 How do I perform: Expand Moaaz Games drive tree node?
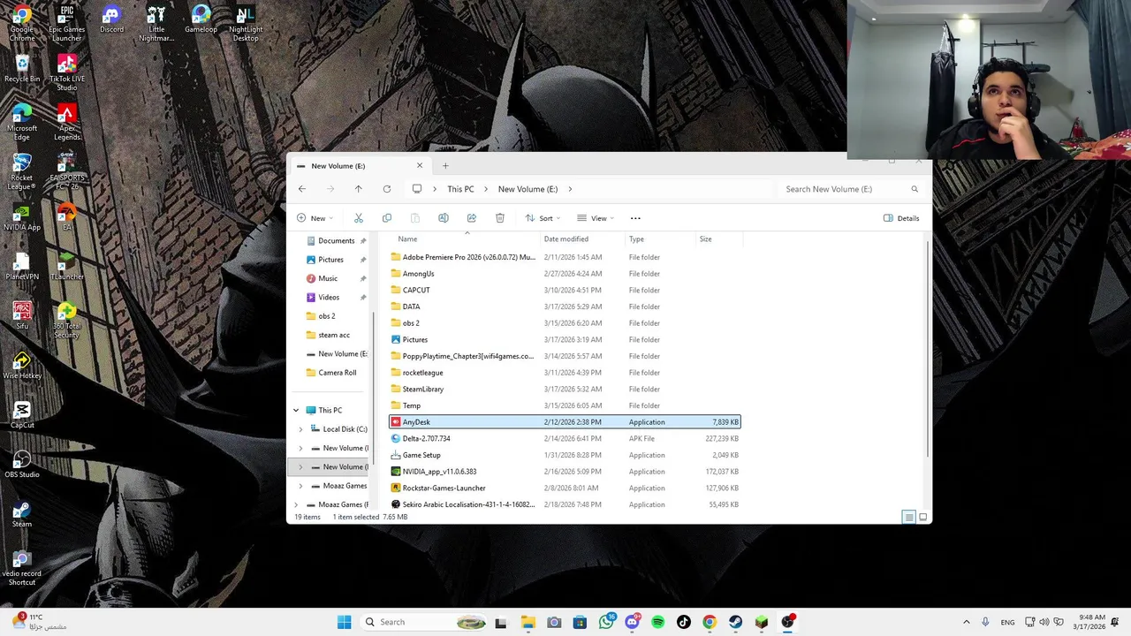(300, 486)
